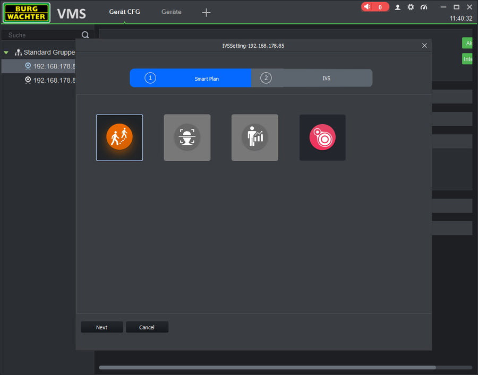Open the user account icon
Screen dimensions: 478x375
coord(397,7)
